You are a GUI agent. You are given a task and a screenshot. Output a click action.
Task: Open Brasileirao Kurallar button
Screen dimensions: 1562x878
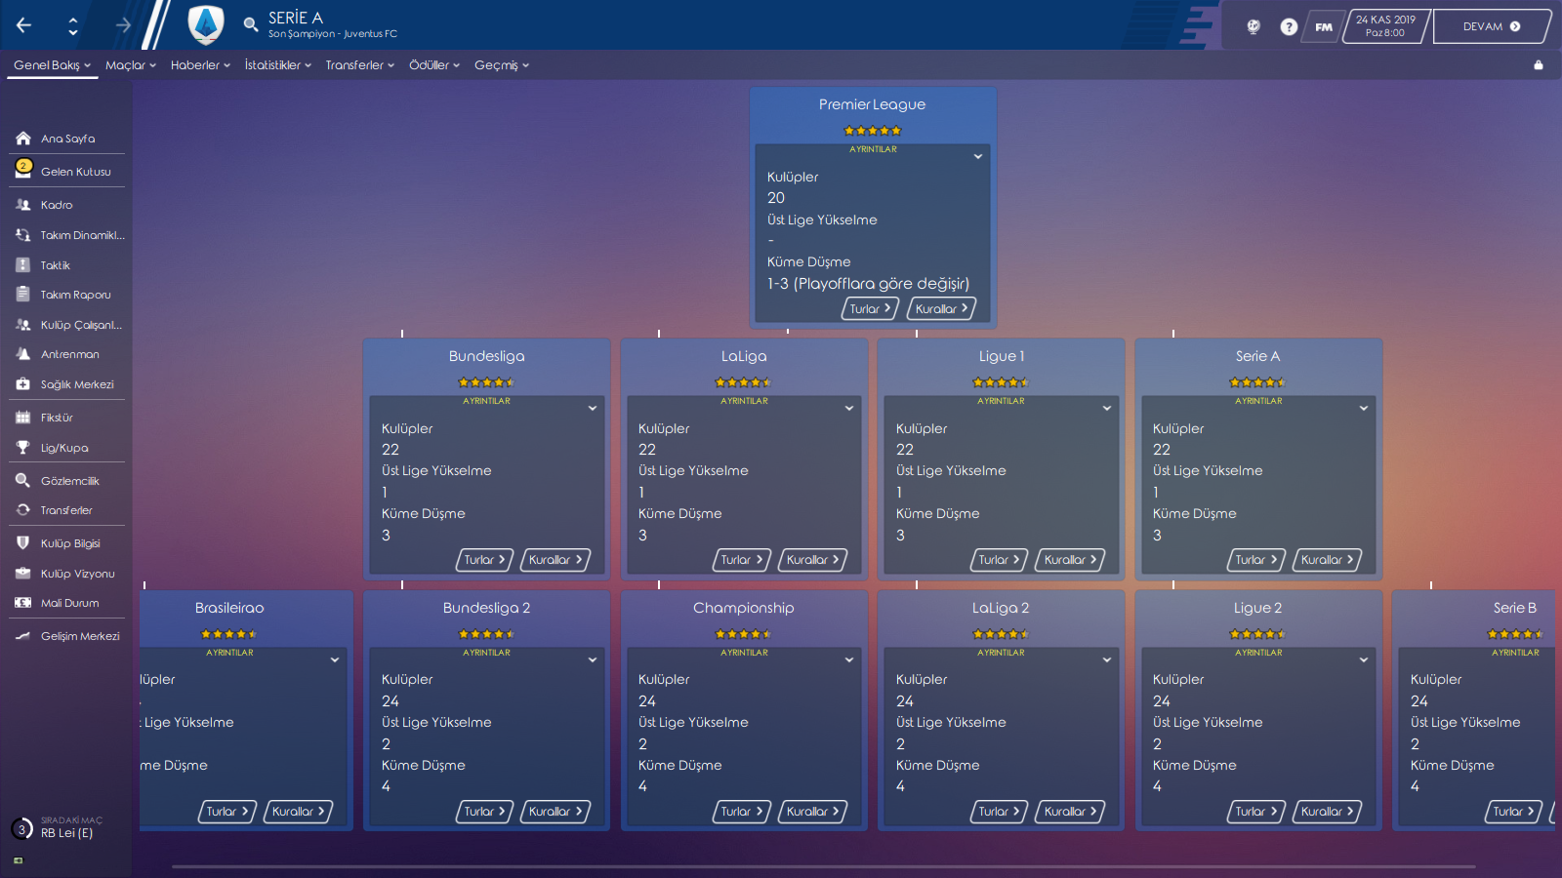(298, 812)
